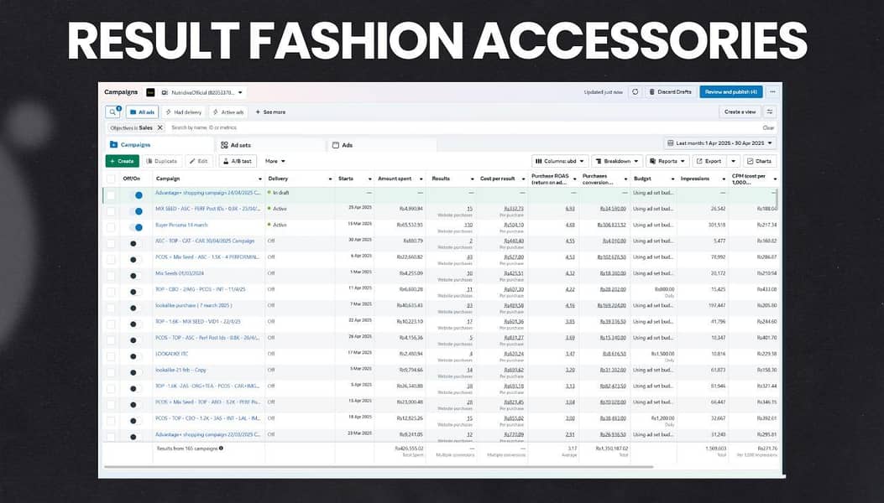Click the green Create button
The height and width of the screenshot is (503, 884).
[x=122, y=161]
